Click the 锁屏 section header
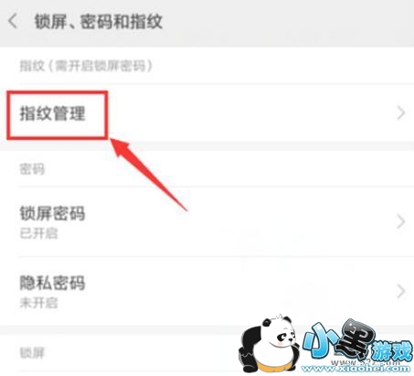The image size is (414, 376). tap(32, 353)
